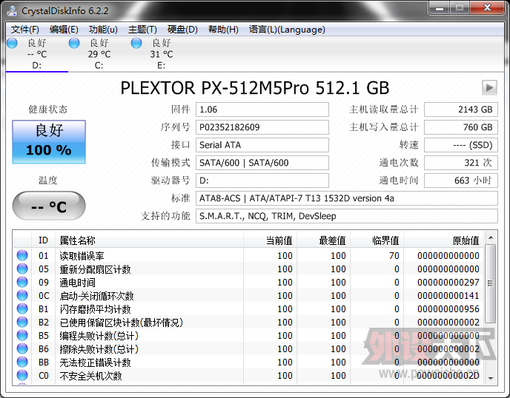Click the CrystalDiskInfo title bar icon
This screenshot has width=510, height=398.
12,10
